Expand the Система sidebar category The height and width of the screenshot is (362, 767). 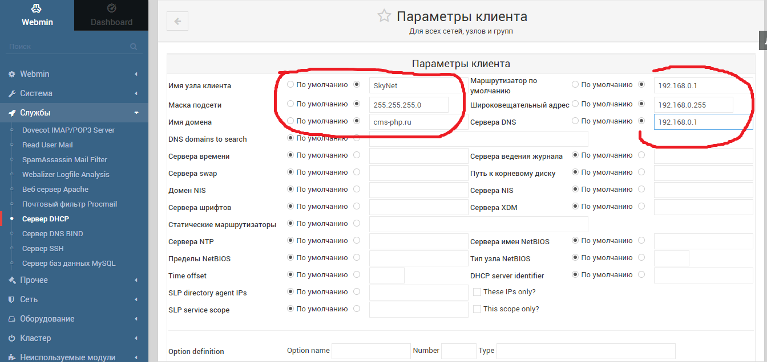point(74,93)
